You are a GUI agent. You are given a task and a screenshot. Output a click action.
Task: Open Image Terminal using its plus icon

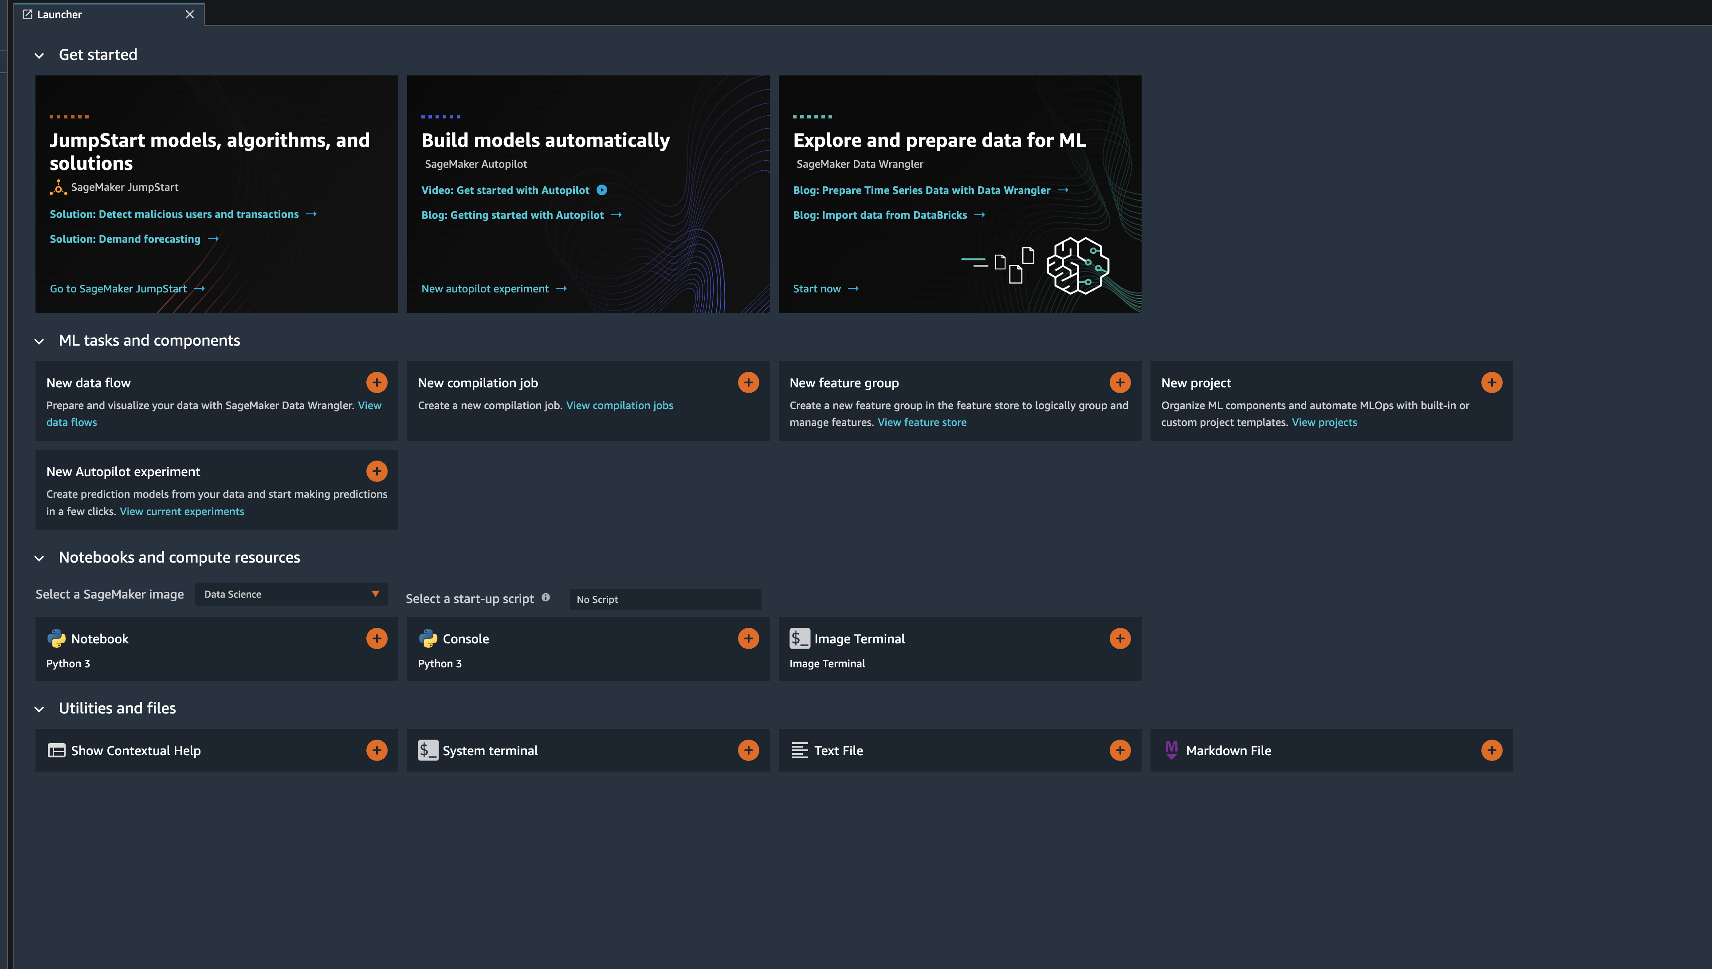pyautogui.click(x=1120, y=638)
